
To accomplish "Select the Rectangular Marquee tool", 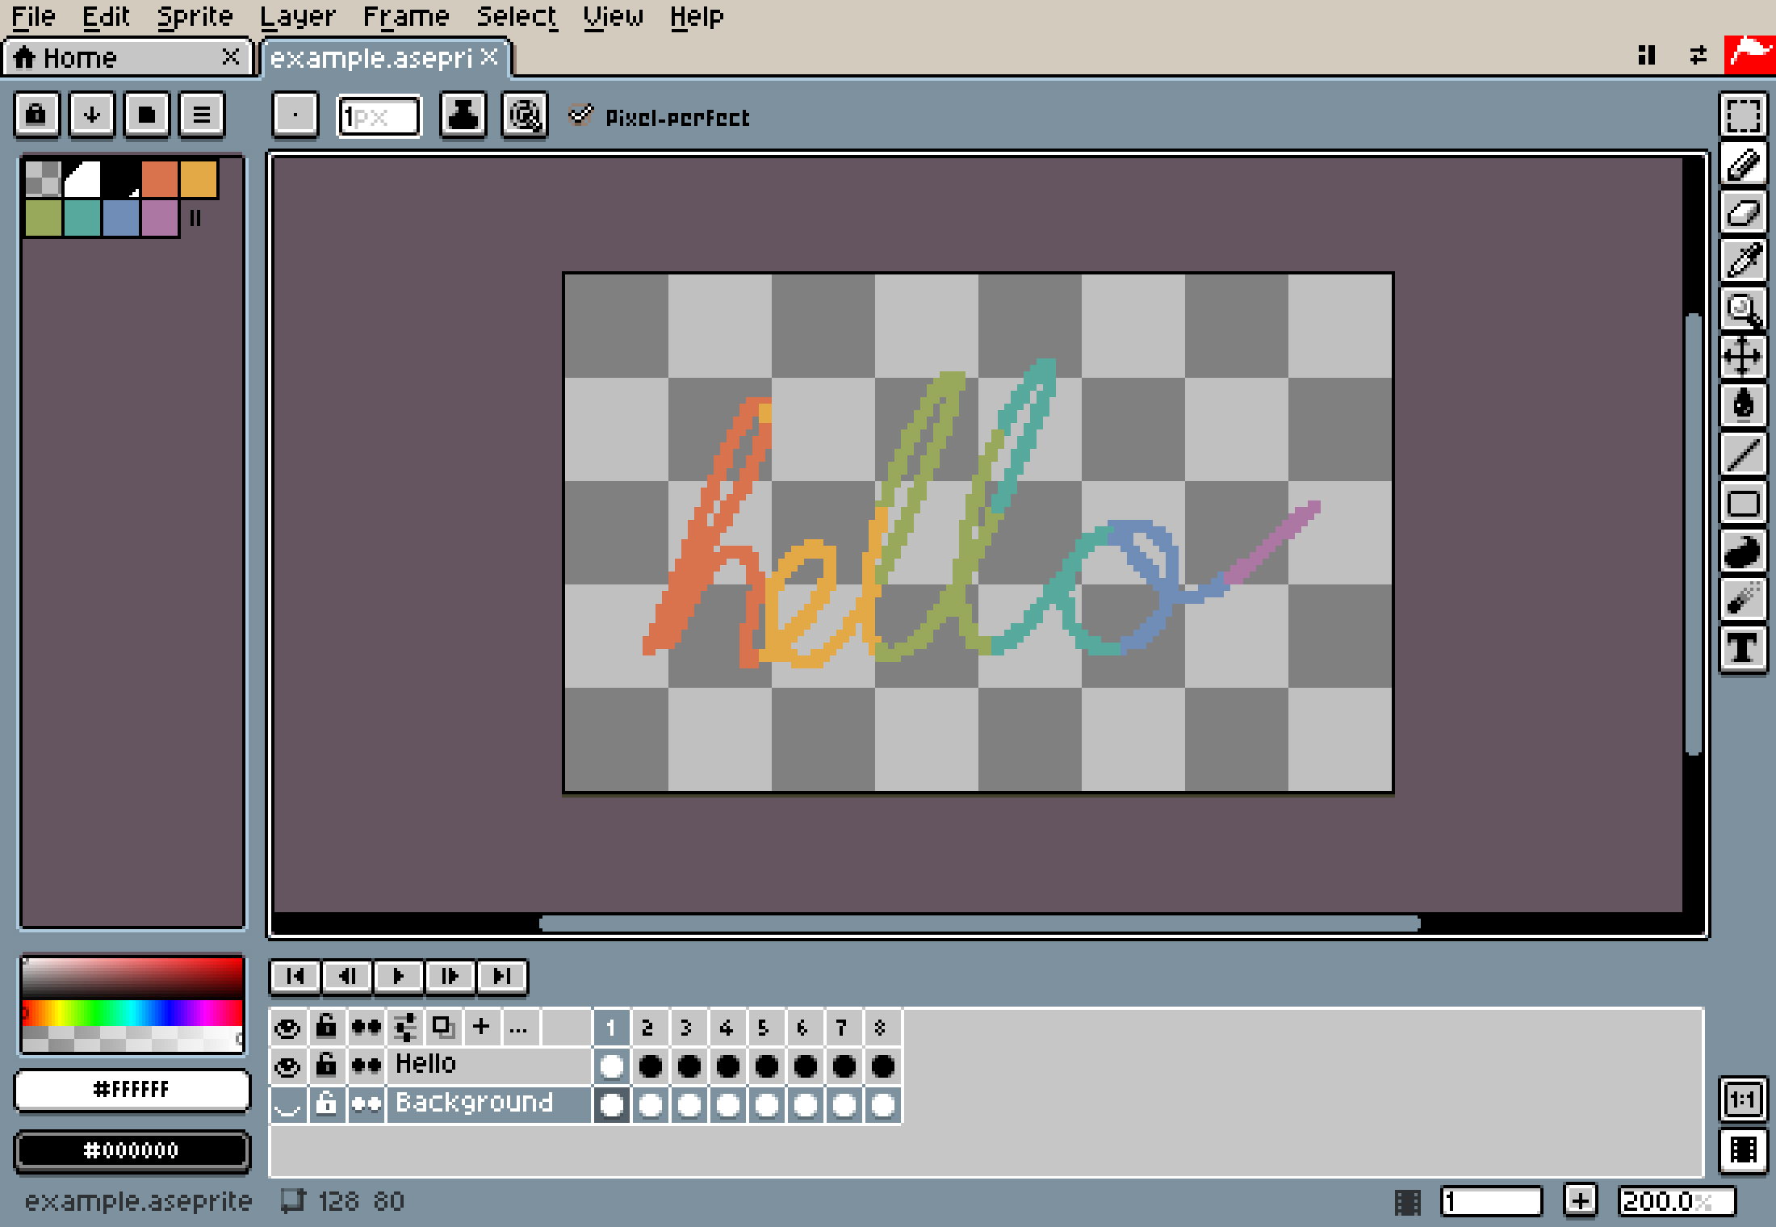I will click(x=1743, y=115).
